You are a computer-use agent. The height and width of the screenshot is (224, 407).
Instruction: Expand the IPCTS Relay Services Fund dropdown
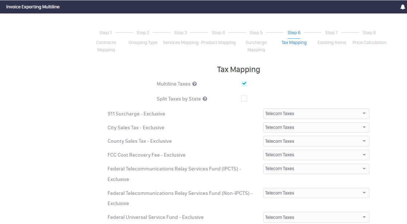[316, 169]
